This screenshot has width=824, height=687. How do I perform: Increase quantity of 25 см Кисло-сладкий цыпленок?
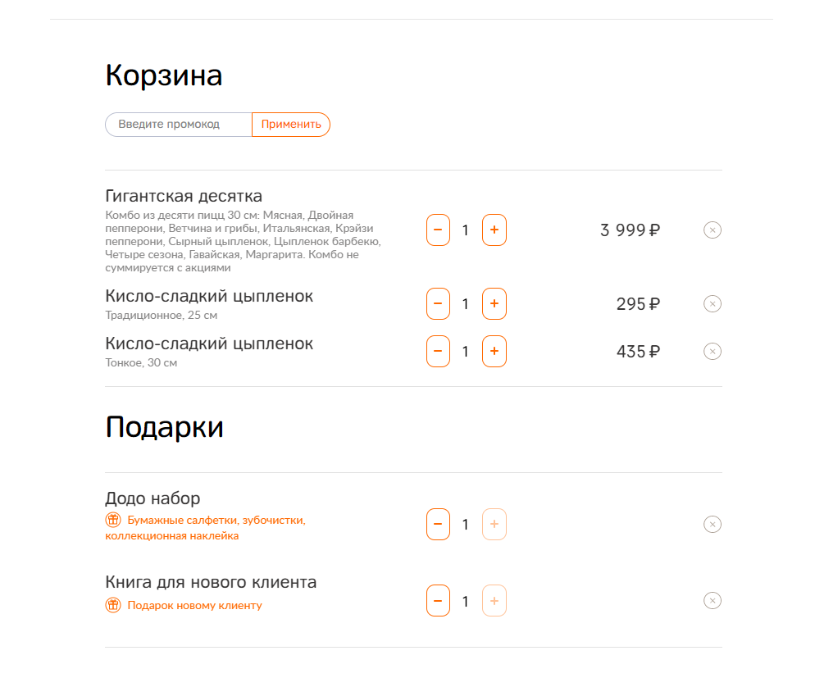[494, 304]
